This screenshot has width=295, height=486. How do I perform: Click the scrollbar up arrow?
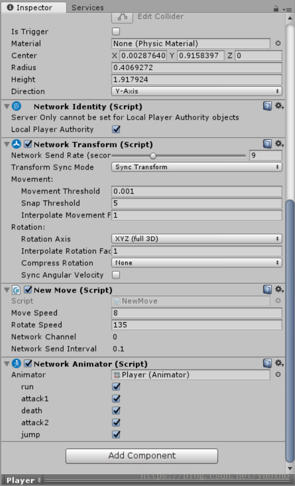(290, 18)
